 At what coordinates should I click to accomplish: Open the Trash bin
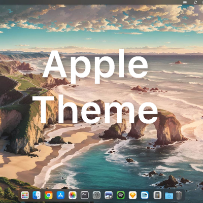[179, 195]
